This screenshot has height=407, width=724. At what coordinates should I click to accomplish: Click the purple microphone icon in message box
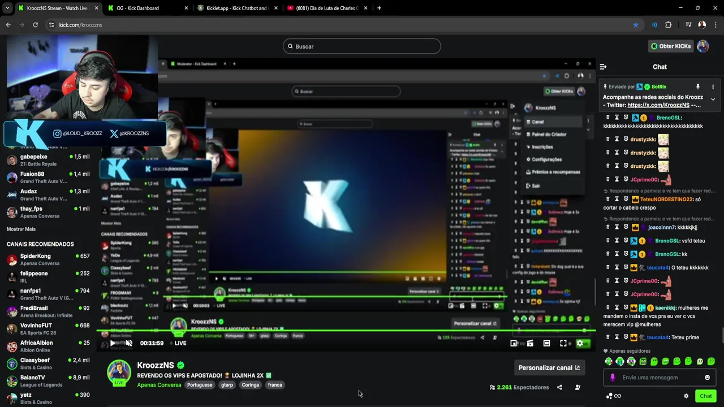[x=612, y=378]
